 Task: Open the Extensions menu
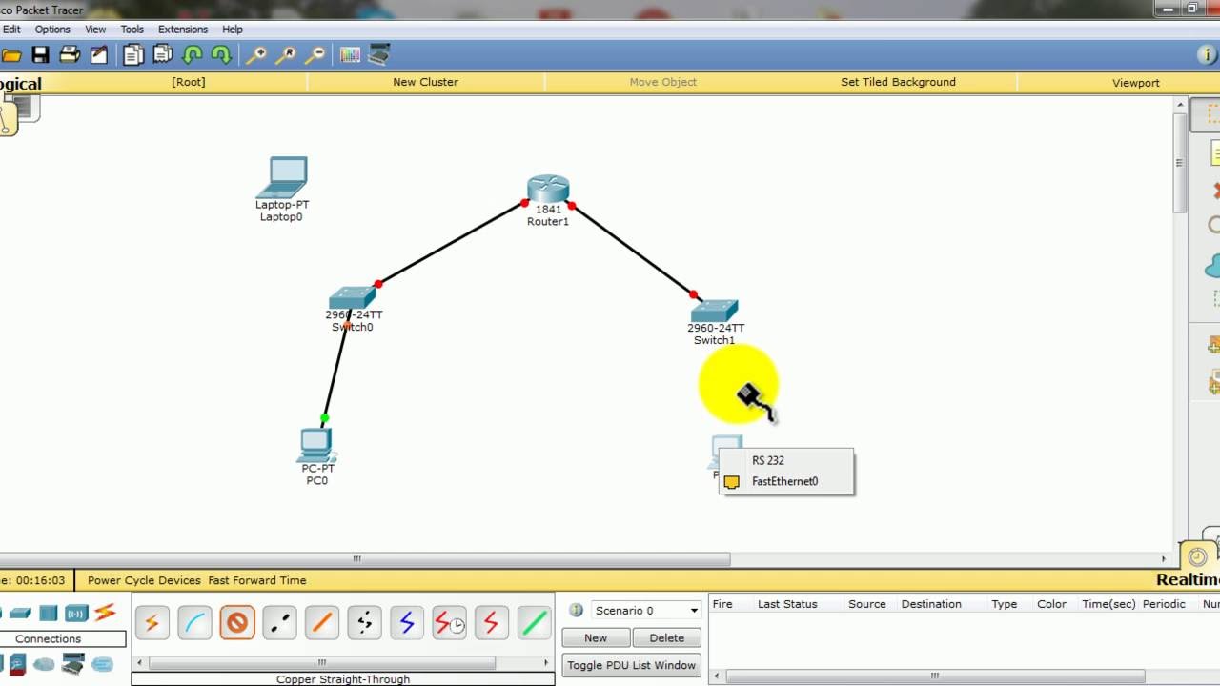182,30
